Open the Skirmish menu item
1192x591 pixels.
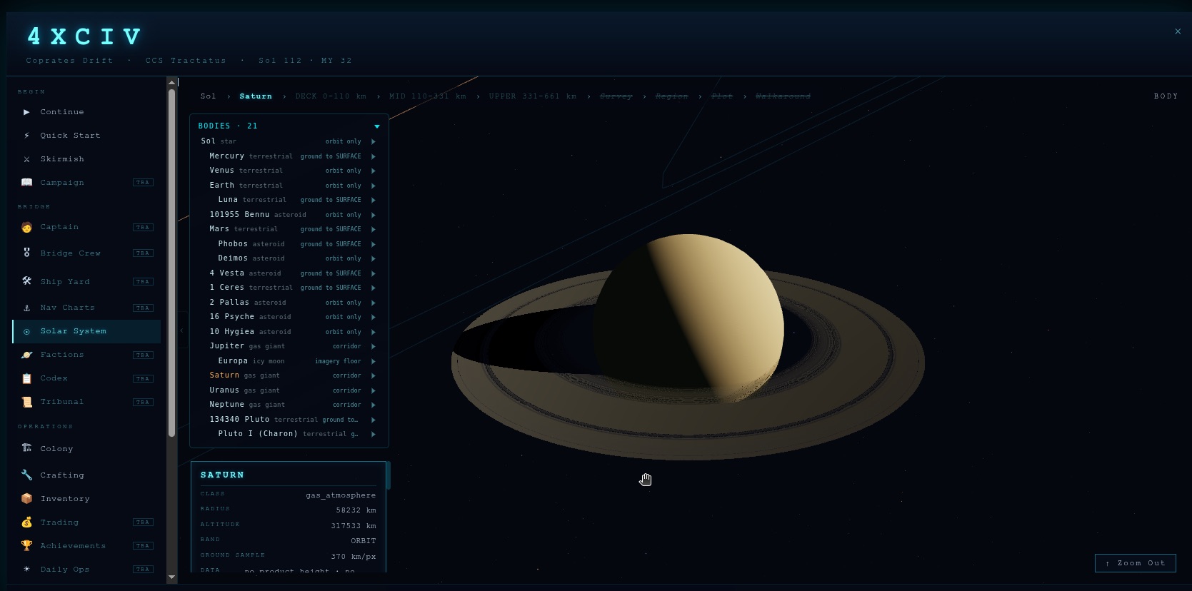pos(86,159)
